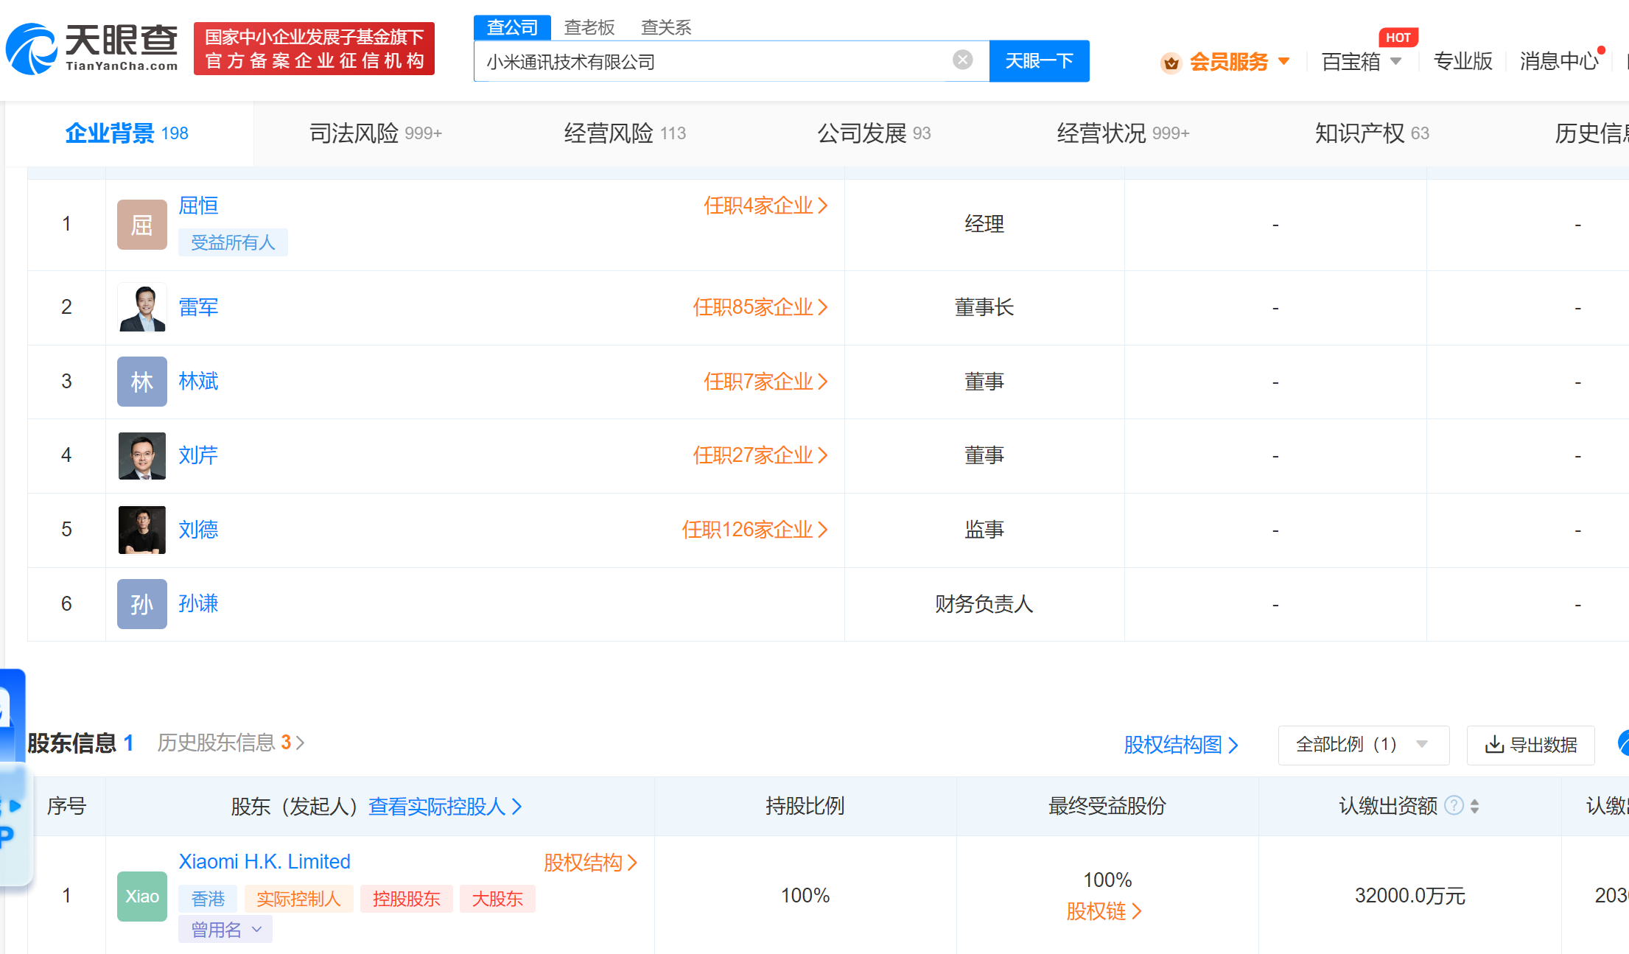Sort by 认缴出资额 using sort arrows
This screenshot has width=1629, height=954.
pos(1474,806)
